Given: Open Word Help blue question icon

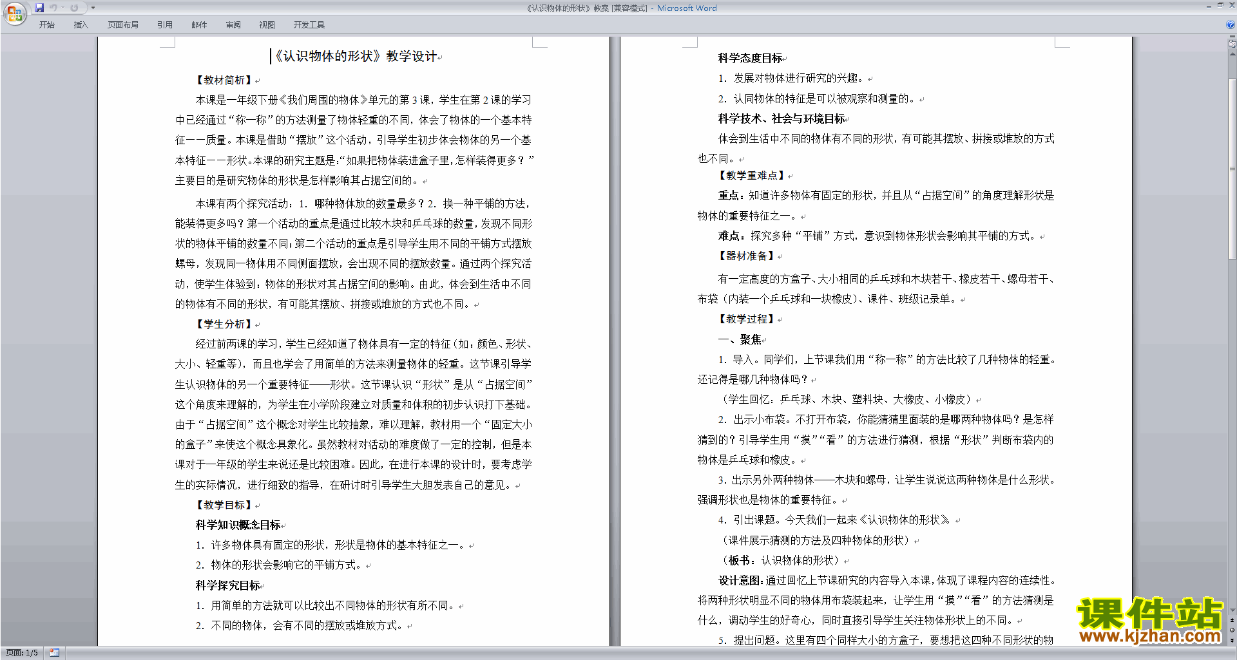Looking at the screenshot, I should [x=1230, y=25].
